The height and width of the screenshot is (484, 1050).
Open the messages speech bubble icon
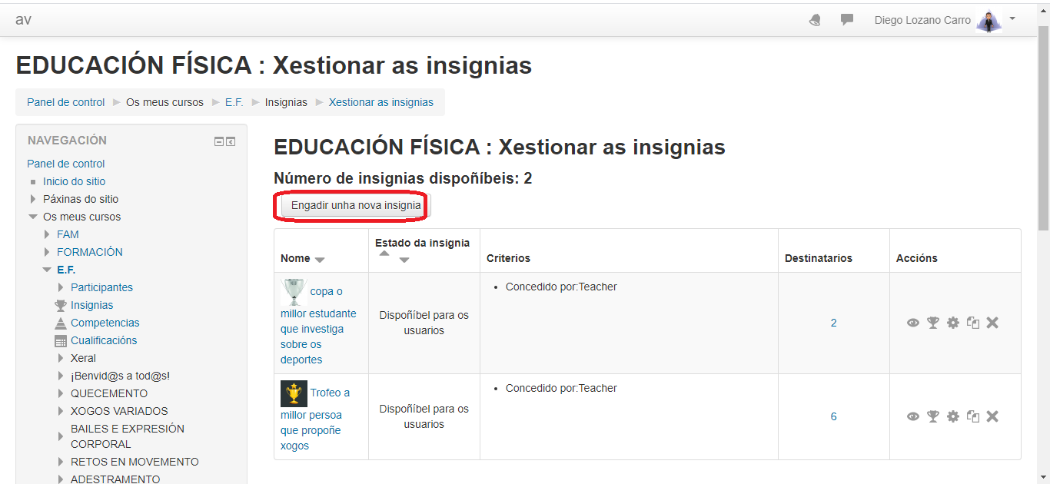click(847, 20)
